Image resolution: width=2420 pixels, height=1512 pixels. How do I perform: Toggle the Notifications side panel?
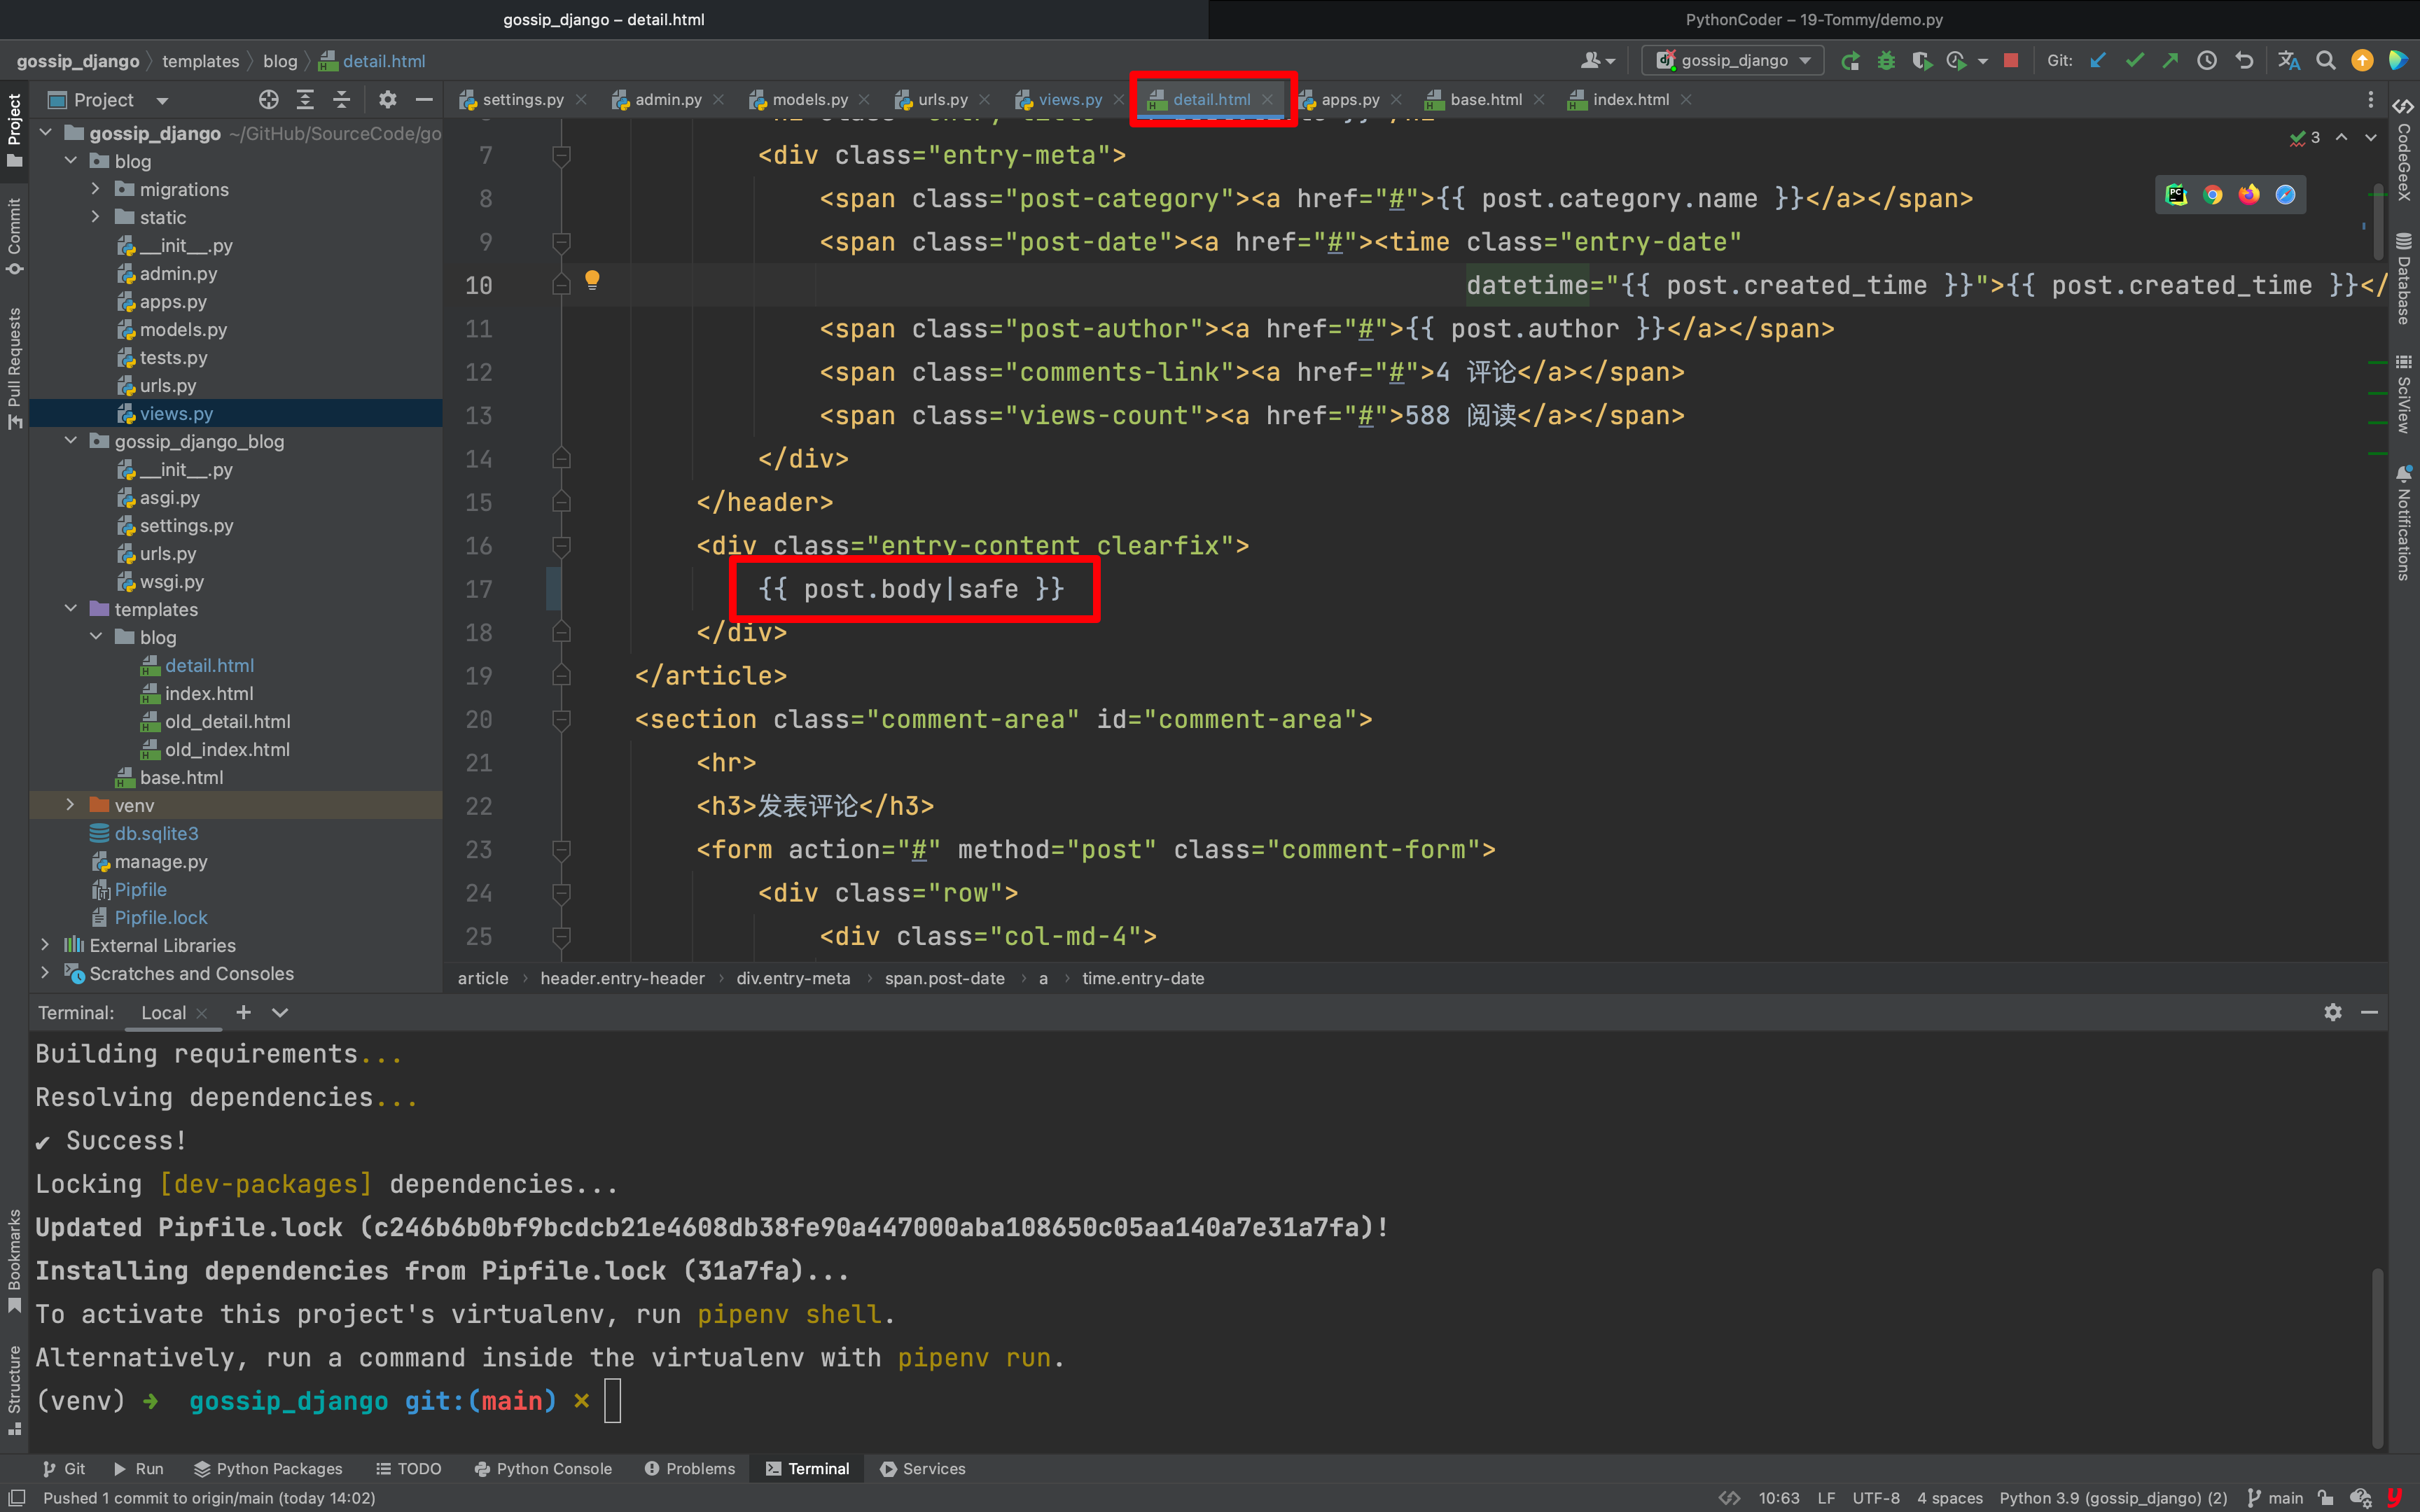(x=2404, y=523)
